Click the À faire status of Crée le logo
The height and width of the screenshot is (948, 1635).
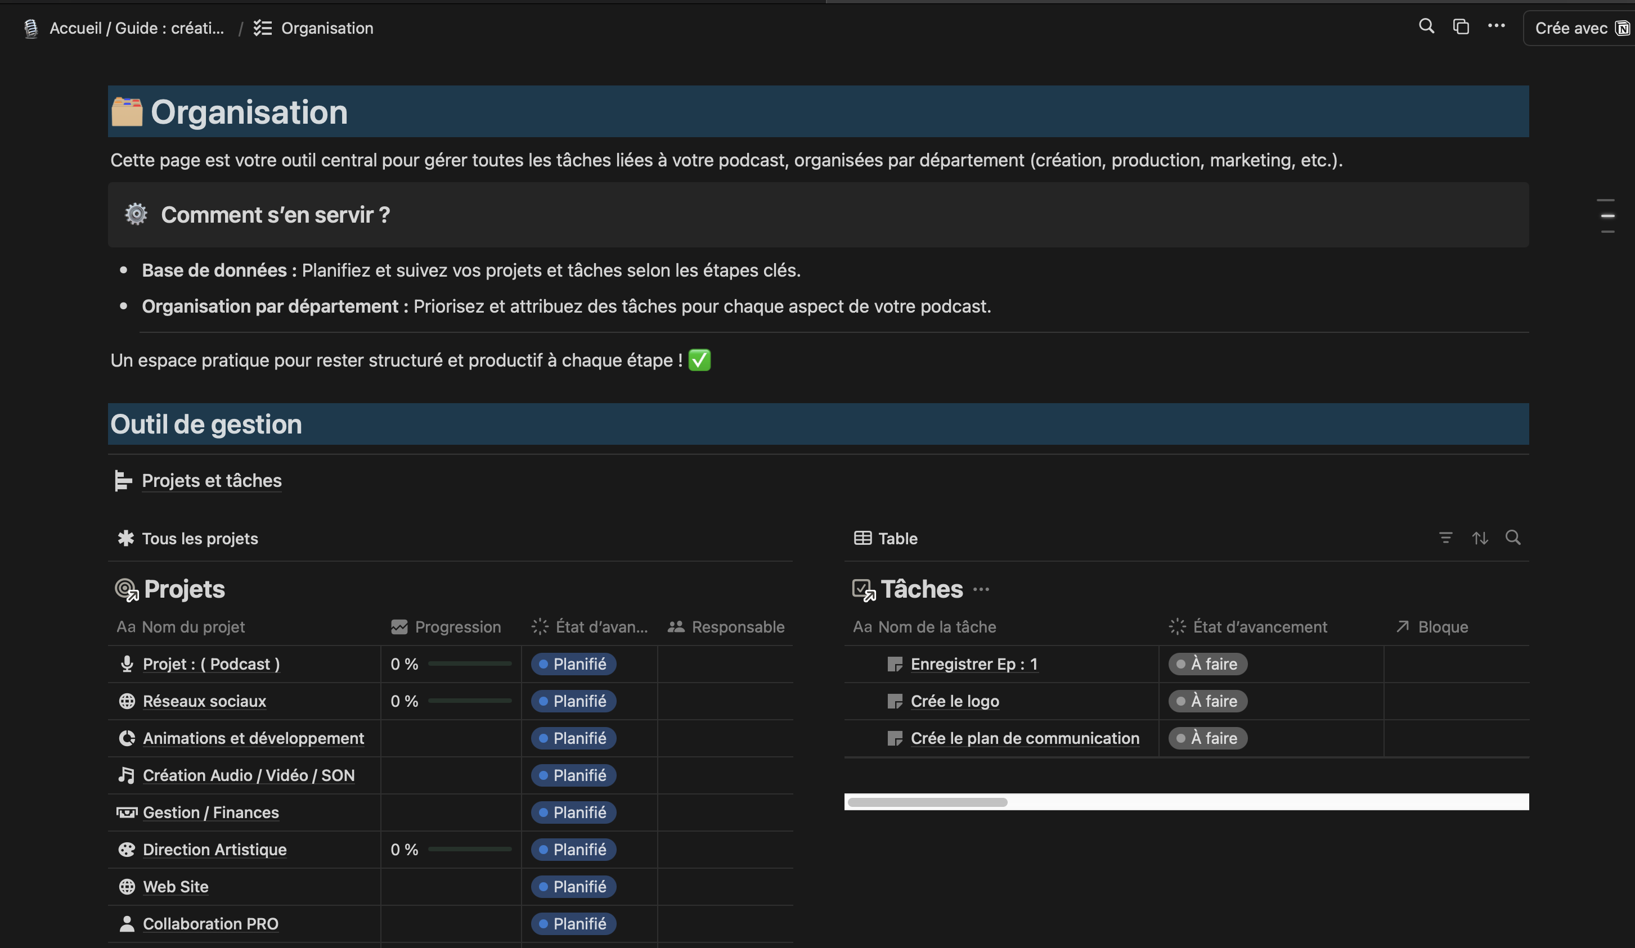click(1207, 701)
